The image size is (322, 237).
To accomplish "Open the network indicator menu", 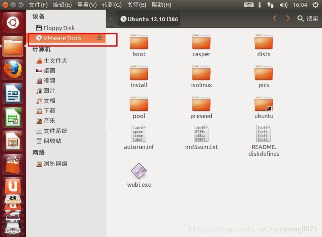I will point(270,5).
